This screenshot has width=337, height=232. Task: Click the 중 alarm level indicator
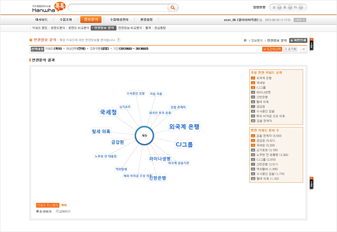pos(290,8)
